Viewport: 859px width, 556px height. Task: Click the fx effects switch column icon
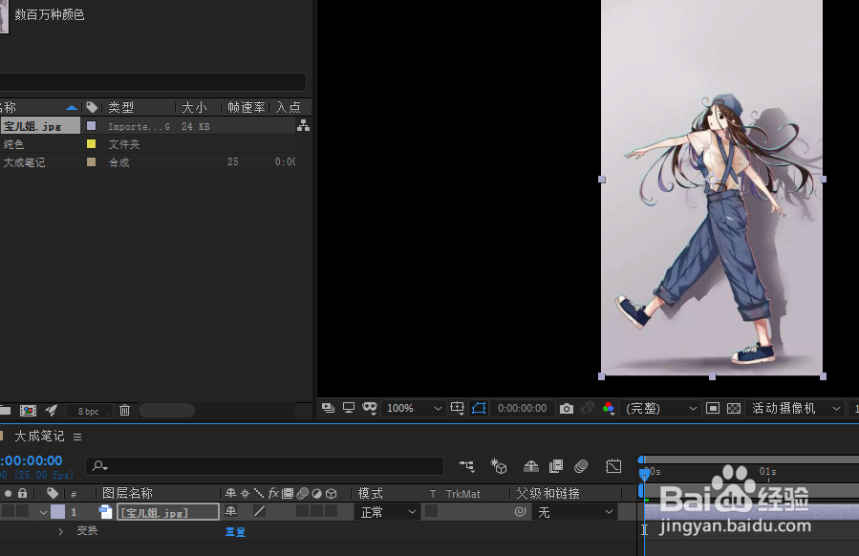pyautogui.click(x=273, y=493)
